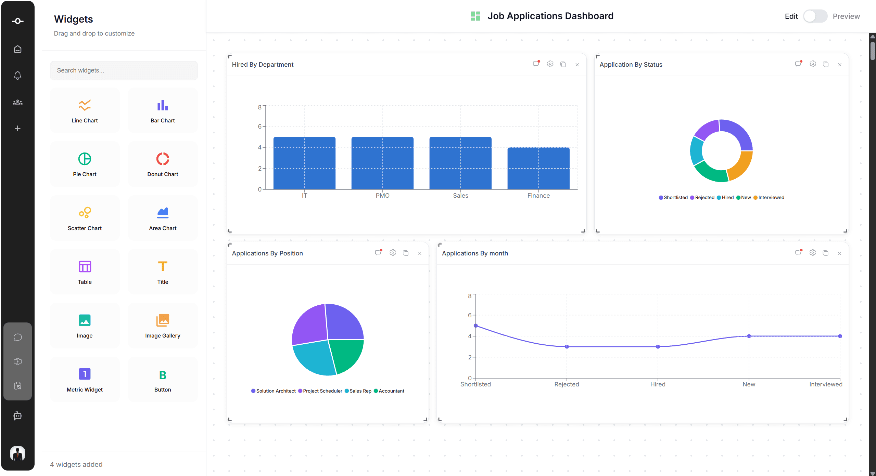Screen dimensions: 876x476
Task: Open comments on Applications By Position
Action: [x=378, y=253]
